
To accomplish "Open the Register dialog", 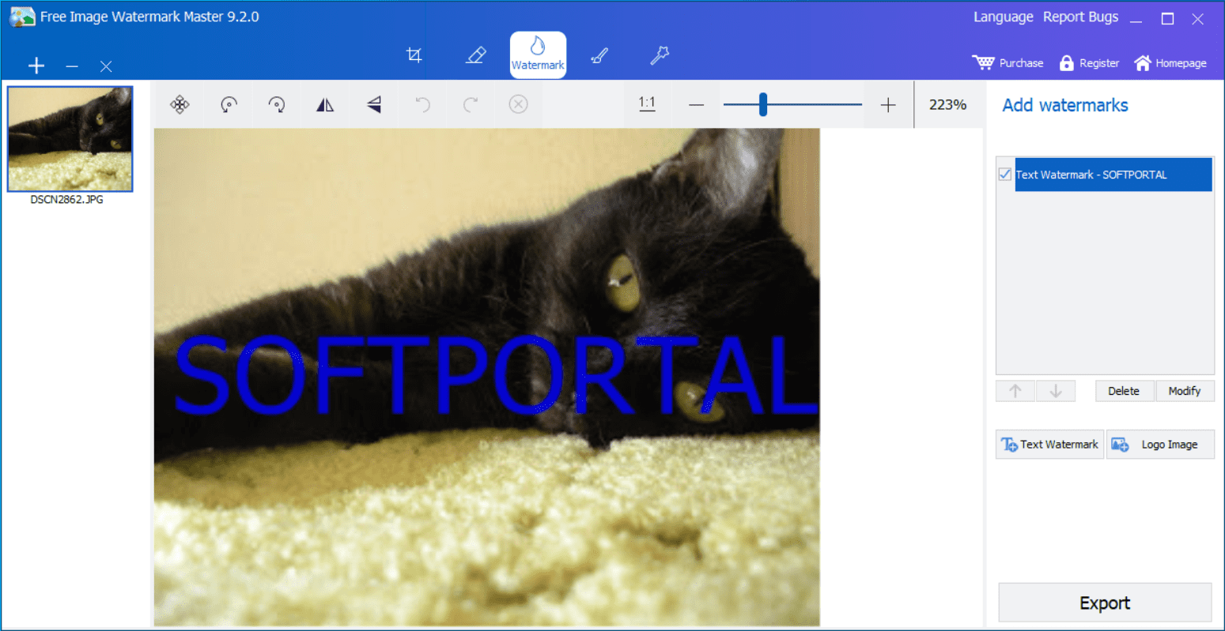I will 1089,63.
